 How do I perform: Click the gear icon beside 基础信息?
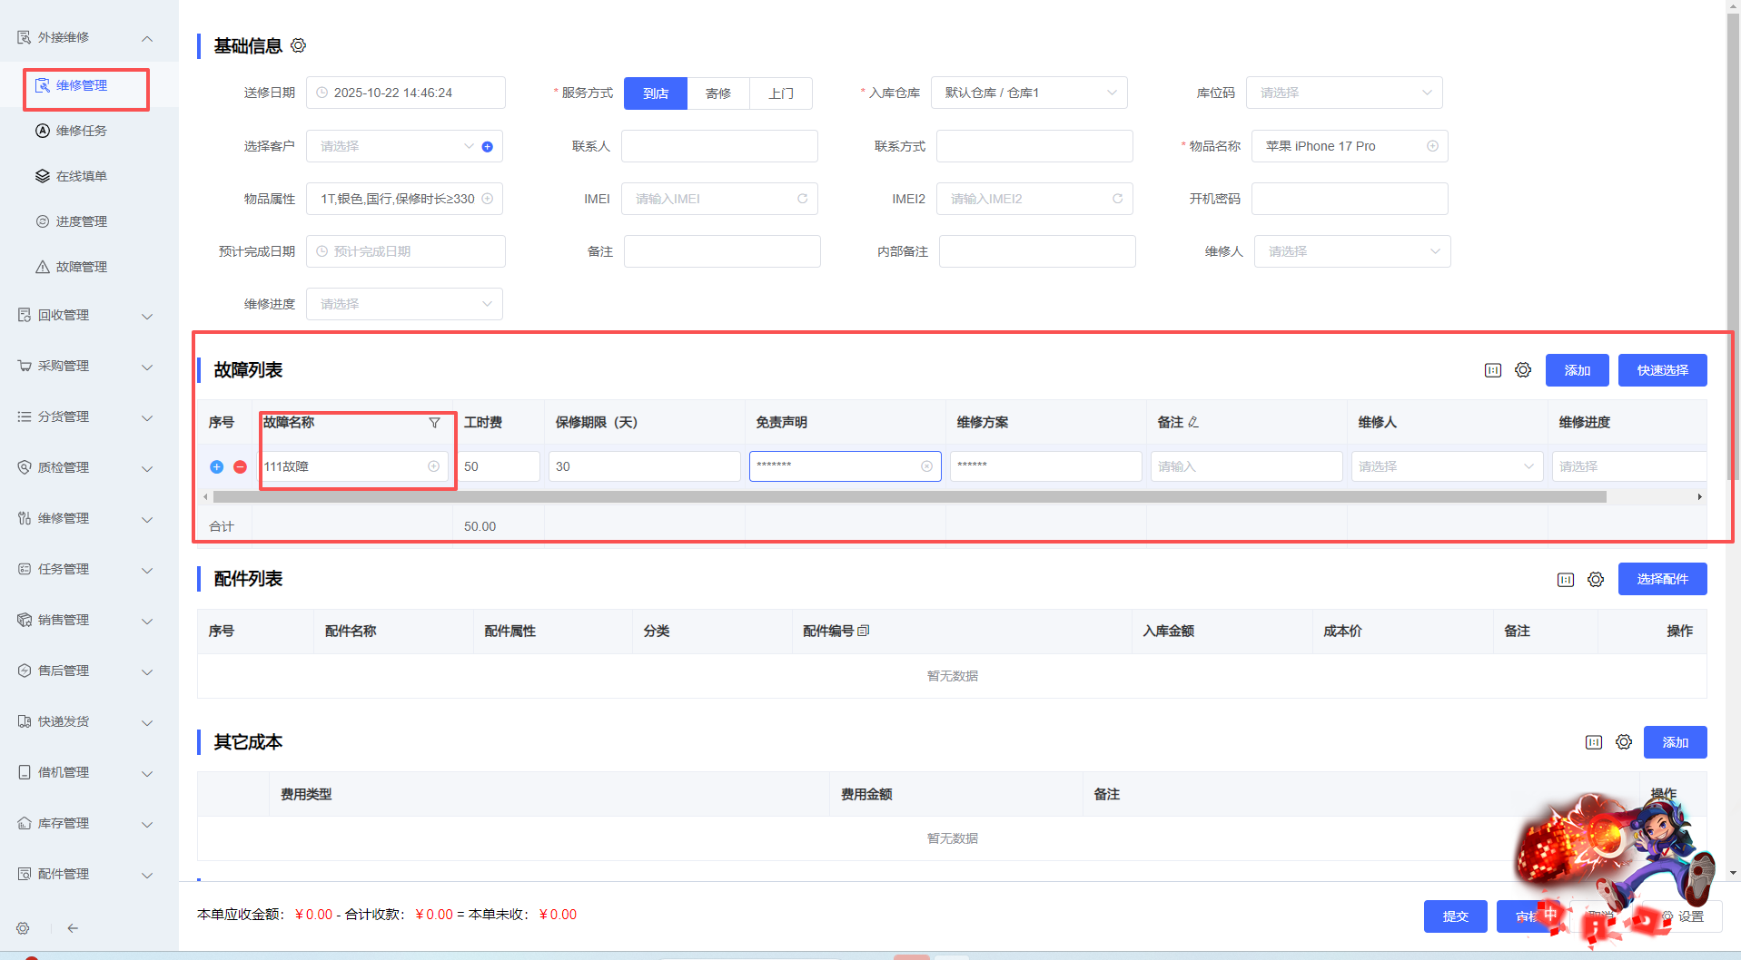[x=298, y=45]
